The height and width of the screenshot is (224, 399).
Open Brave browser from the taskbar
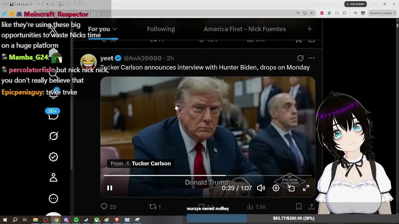117,220
